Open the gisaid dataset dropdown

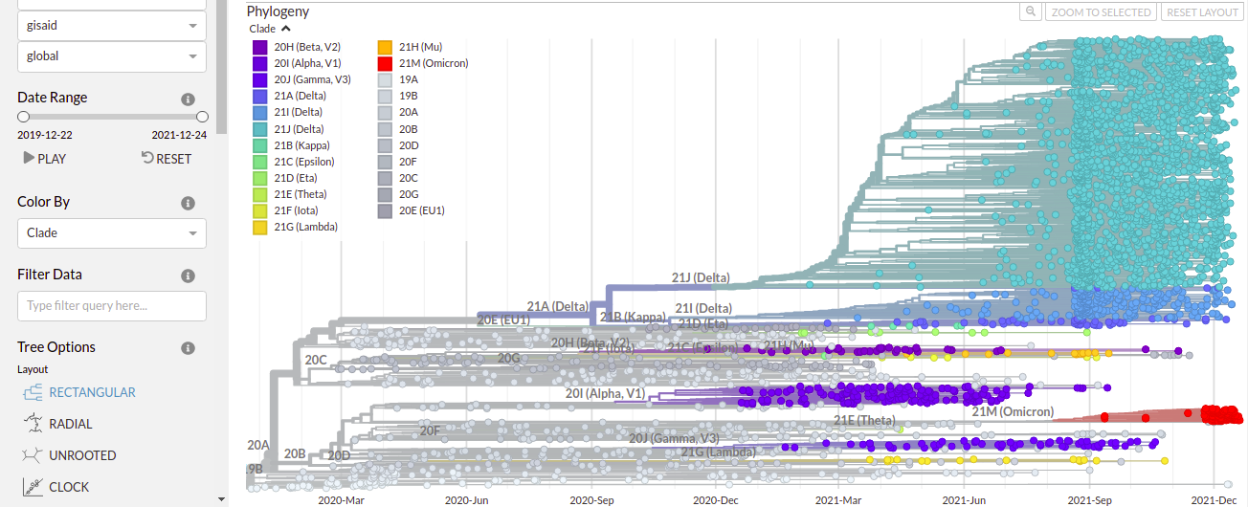[x=111, y=26]
